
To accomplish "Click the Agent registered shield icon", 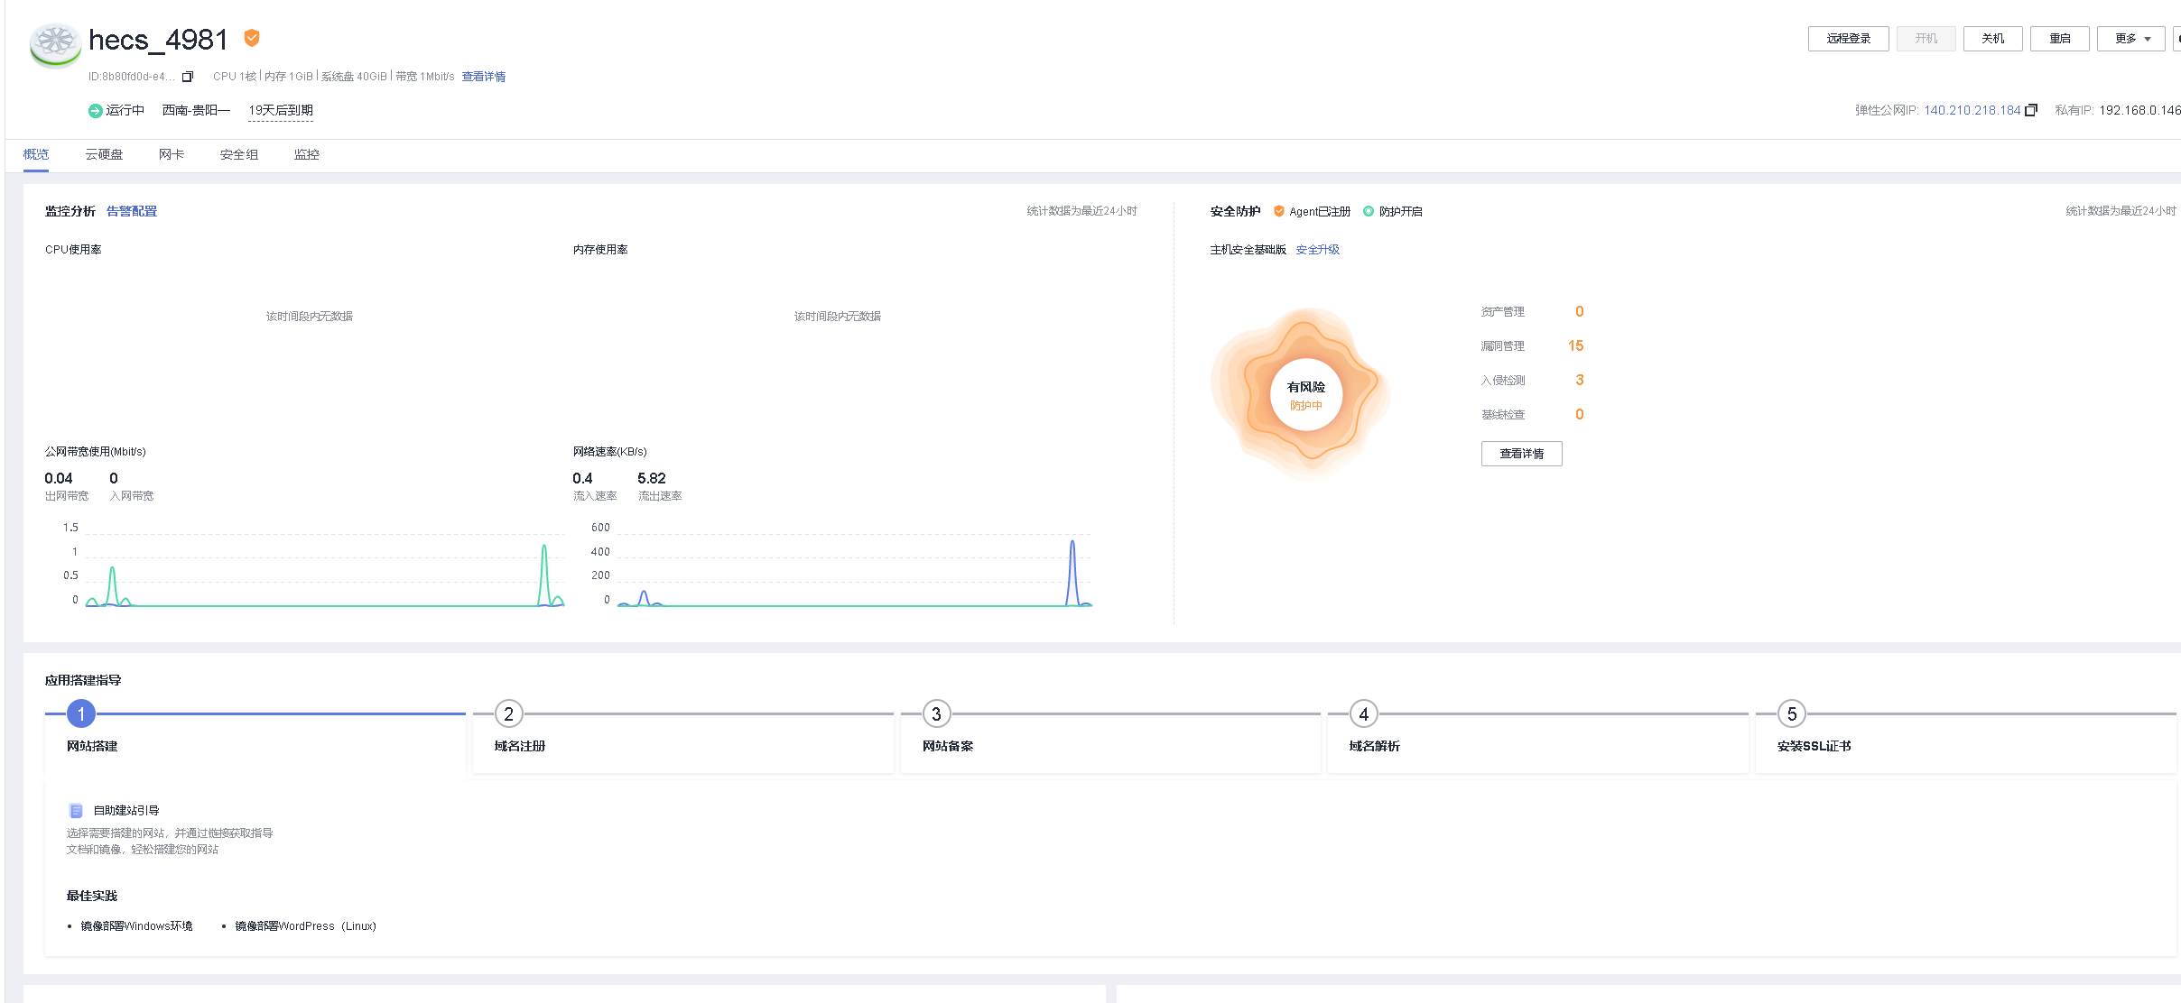I will (1278, 211).
